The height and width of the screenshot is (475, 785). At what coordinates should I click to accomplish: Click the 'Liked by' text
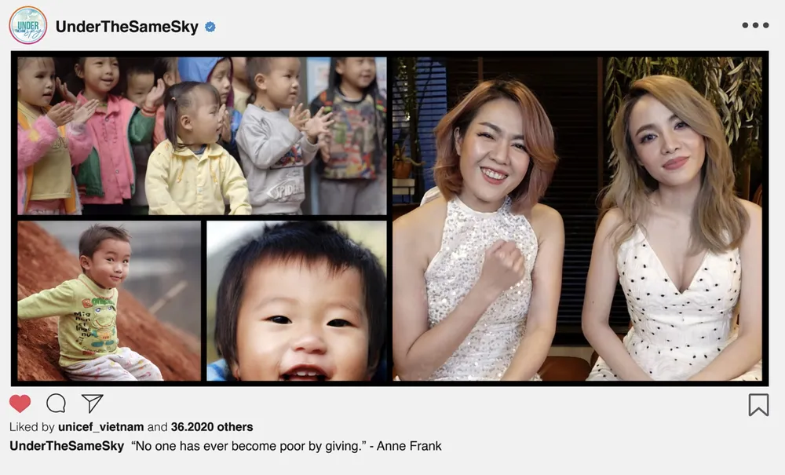pyautogui.click(x=32, y=427)
